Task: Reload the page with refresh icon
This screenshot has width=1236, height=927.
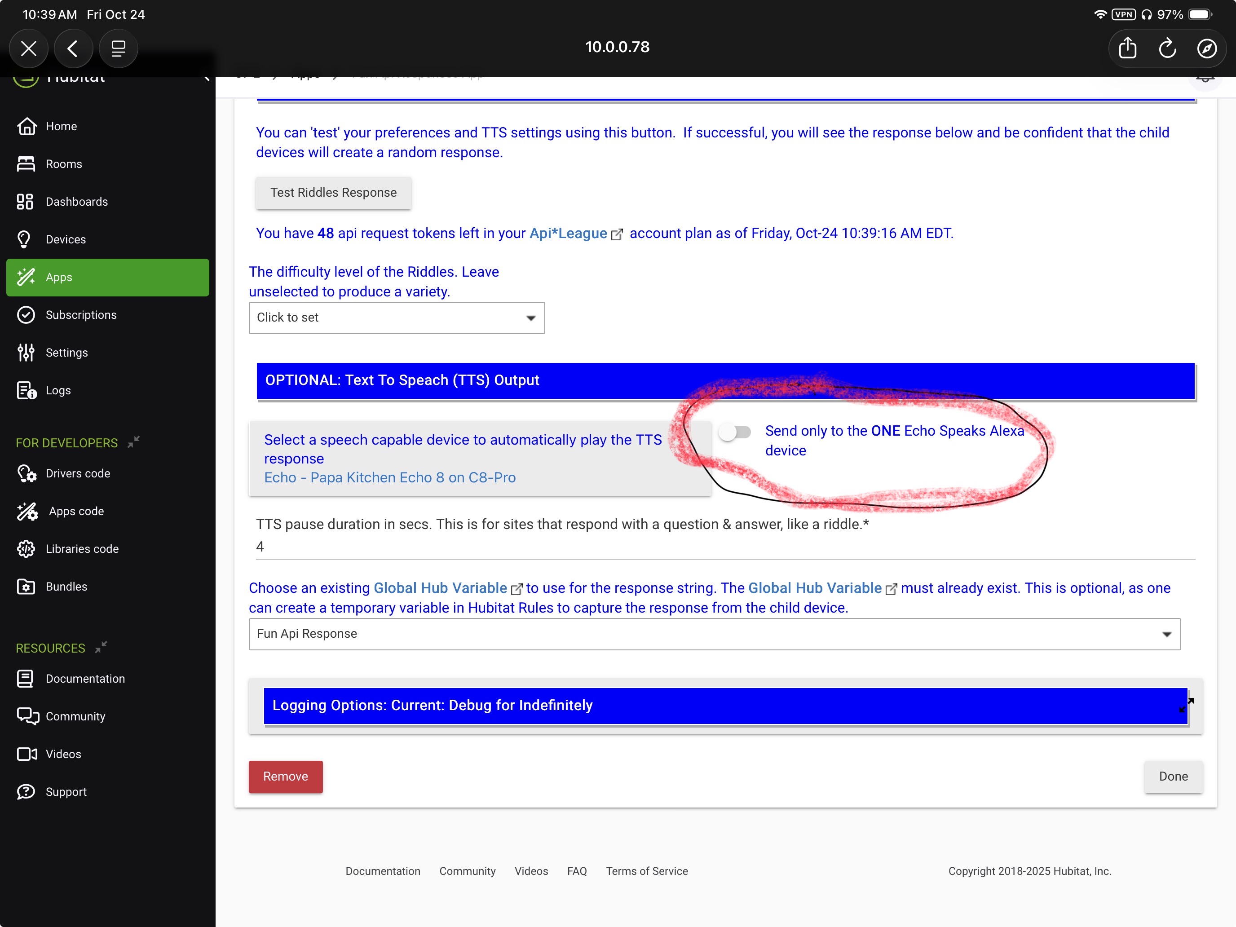Action: 1167,48
